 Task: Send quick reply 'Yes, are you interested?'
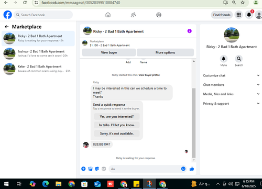coord(117,116)
